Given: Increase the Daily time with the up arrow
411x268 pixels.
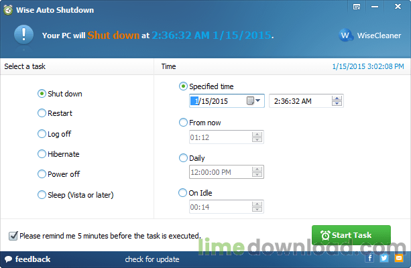Looking at the screenshot, I should 257,170.
